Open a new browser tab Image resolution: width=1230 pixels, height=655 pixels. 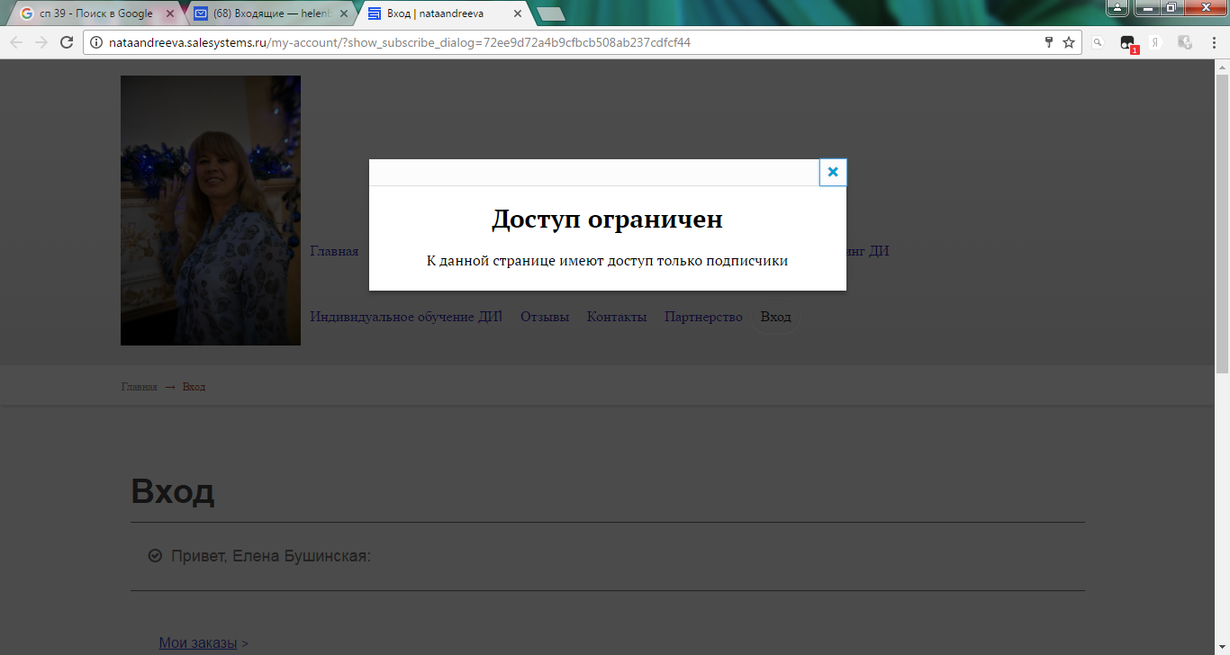click(550, 13)
